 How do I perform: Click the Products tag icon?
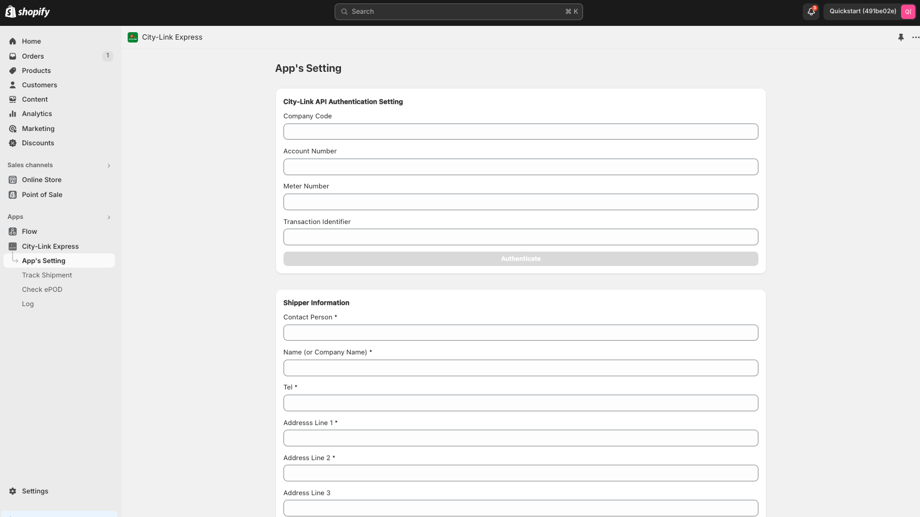pos(13,71)
